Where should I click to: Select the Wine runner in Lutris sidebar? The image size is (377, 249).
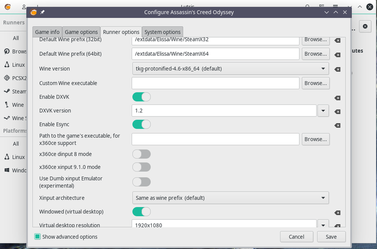pos(15,105)
